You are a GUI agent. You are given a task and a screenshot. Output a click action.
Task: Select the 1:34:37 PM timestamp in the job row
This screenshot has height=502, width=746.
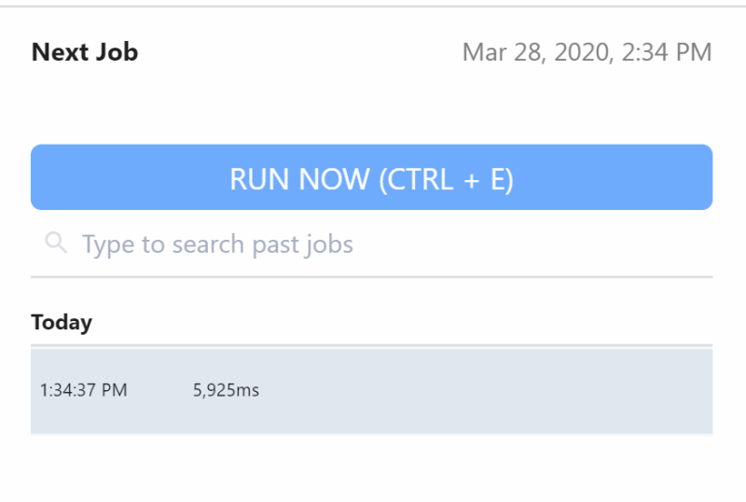coord(84,391)
